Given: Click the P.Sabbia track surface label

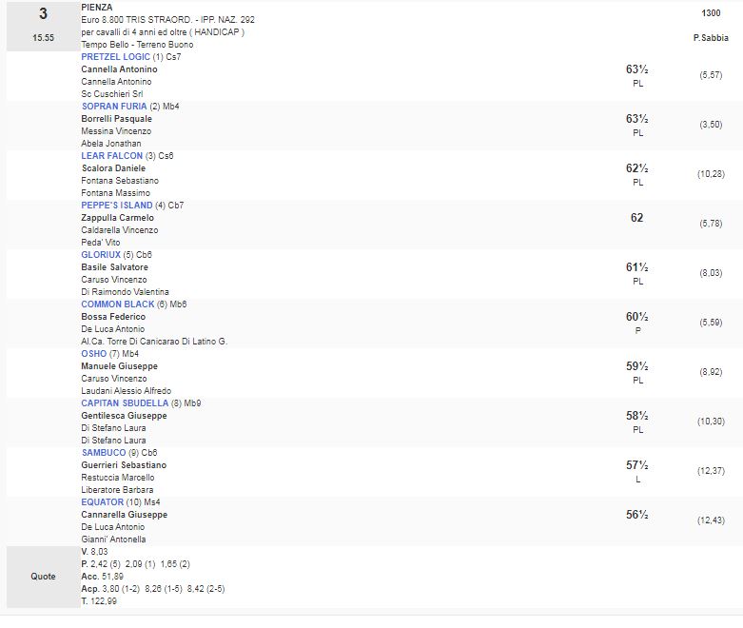Looking at the screenshot, I should click(711, 38).
